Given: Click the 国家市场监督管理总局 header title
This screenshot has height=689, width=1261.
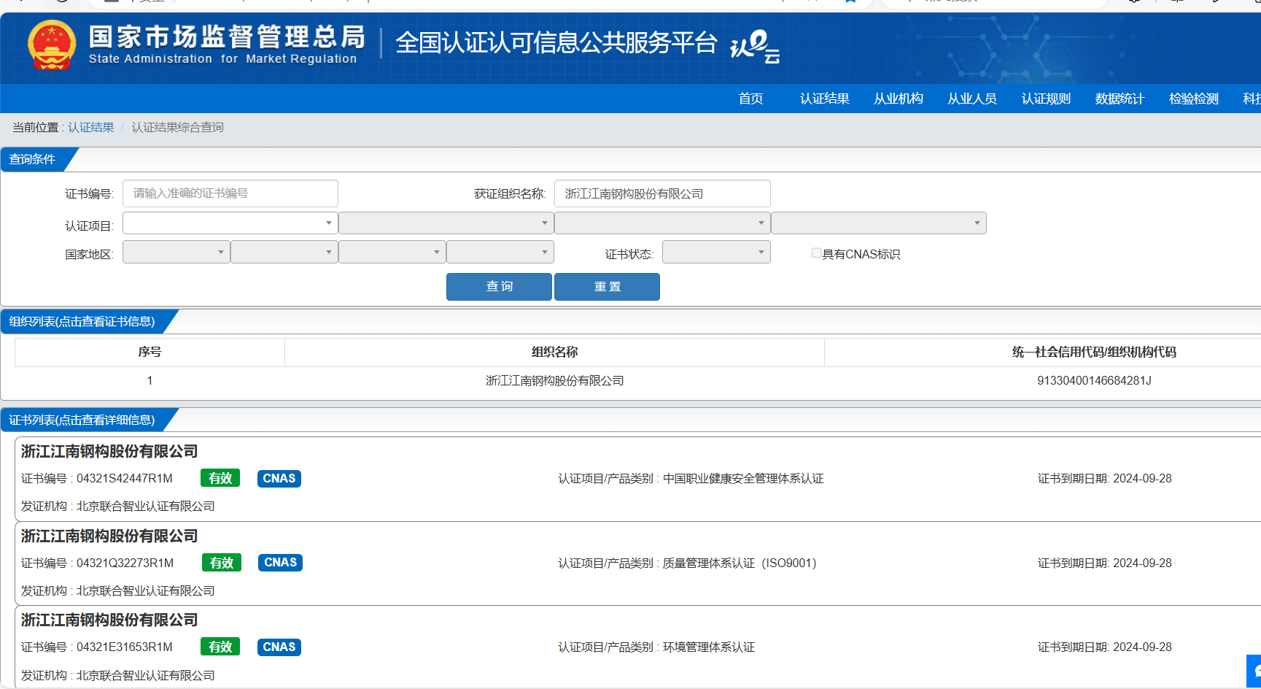Looking at the screenshot, I should 227,36.
